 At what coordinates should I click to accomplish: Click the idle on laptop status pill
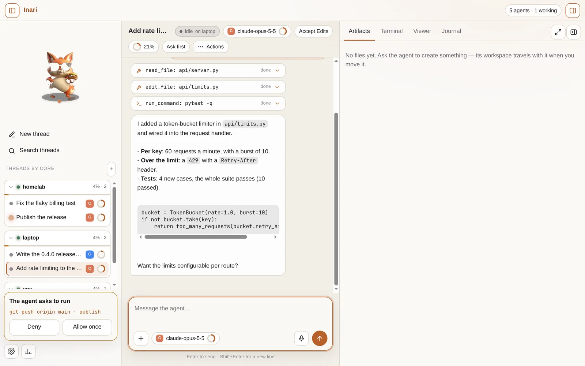197,31
